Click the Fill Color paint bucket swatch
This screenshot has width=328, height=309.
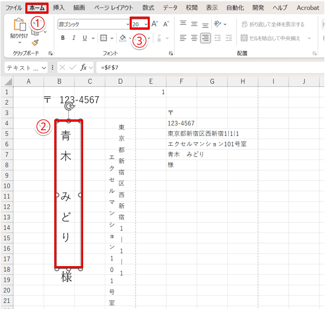coord(123,38)
